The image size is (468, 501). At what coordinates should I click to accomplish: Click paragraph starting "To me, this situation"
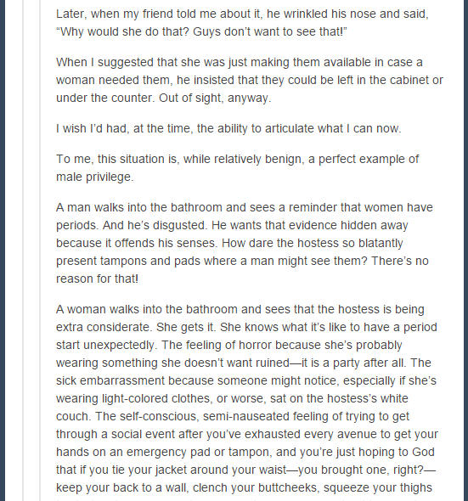[x=237, y=168]
